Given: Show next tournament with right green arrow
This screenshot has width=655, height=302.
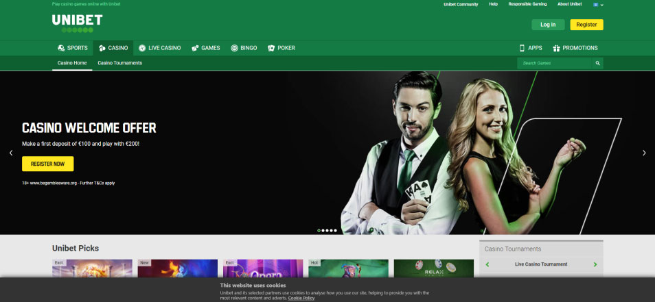Looking at the screenshot, I should (x=595, y=264).
